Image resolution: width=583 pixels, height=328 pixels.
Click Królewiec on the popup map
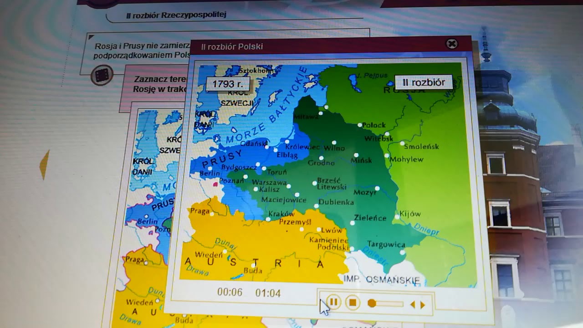[x=302, y=147]
